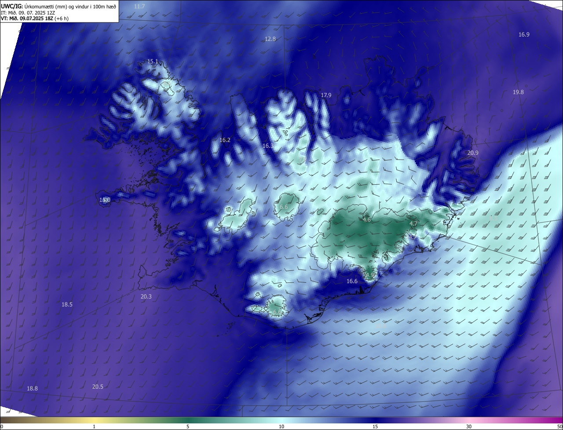Click the map value 20.9 off the east coast
Screen dimensions: 563x430
473,153
